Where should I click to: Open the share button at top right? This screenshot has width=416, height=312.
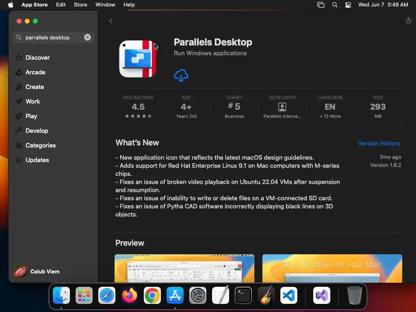coord(408,20)
